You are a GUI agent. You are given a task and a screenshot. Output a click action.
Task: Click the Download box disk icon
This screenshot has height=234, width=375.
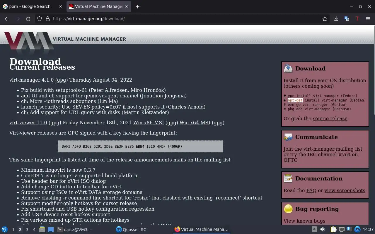pos(288,68)
